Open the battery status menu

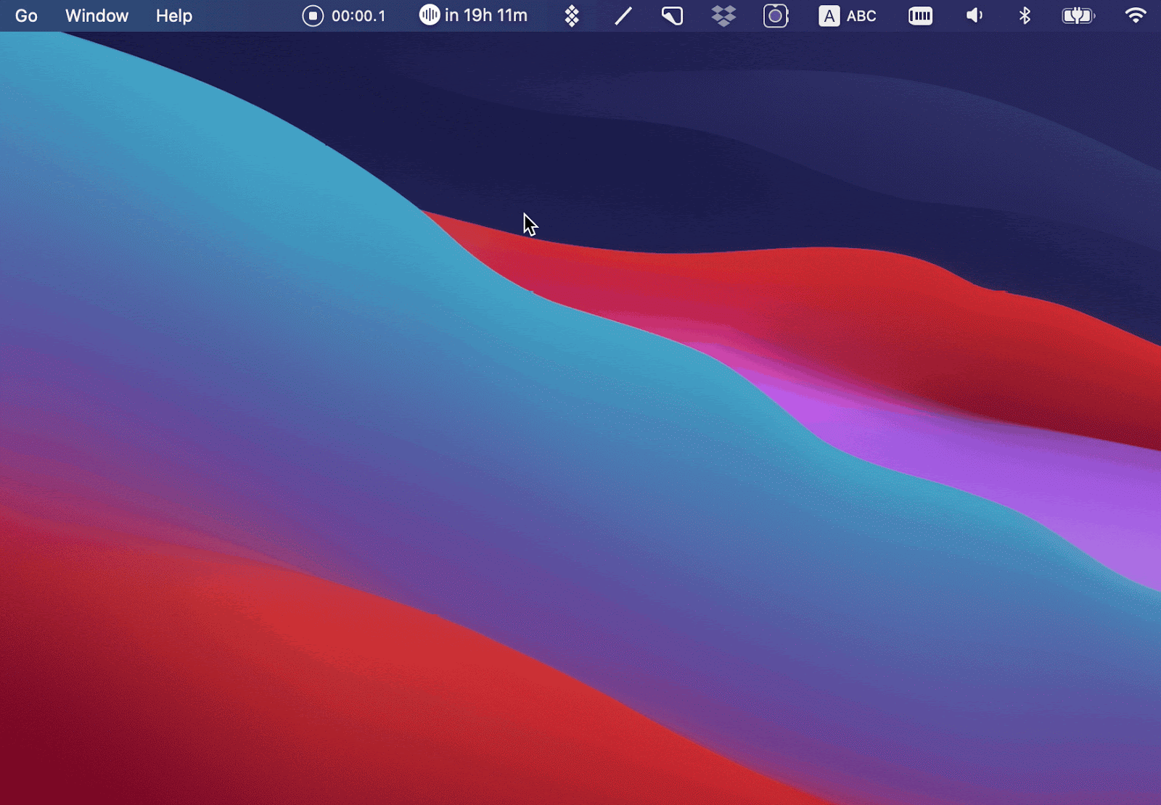tap(1078, 16)
